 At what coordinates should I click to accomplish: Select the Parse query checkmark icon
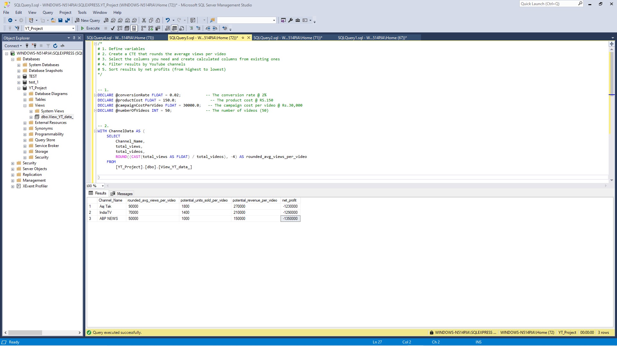112,28
